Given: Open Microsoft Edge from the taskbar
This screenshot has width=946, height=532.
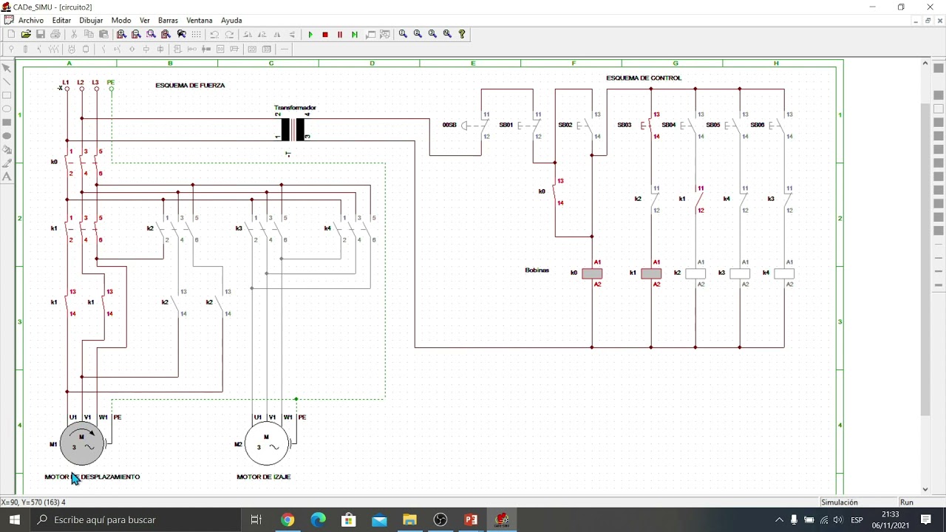Looking at the screenshot, I should pyautogui.click(x=318, y=519).
